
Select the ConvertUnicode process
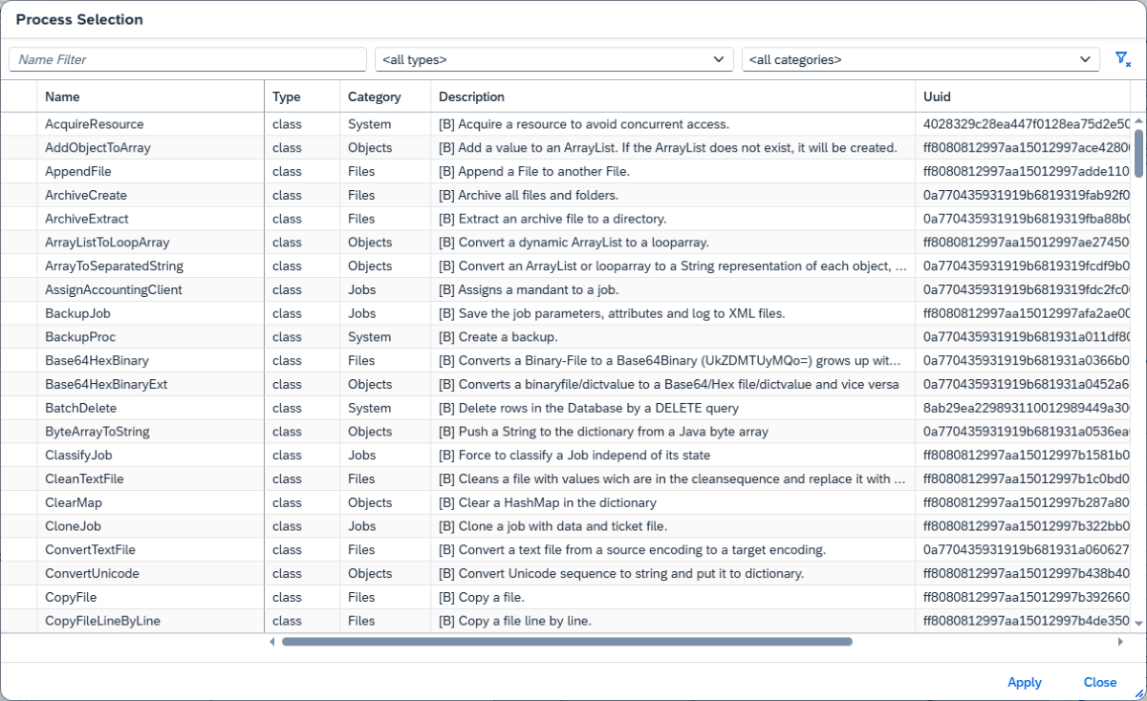92,573
